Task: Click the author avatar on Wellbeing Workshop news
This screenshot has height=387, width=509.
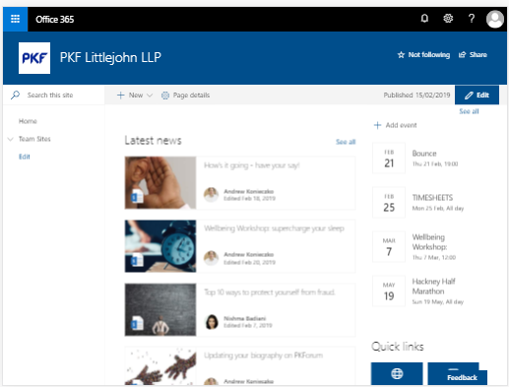Action: pyautogui.click(x=211, y=258)
